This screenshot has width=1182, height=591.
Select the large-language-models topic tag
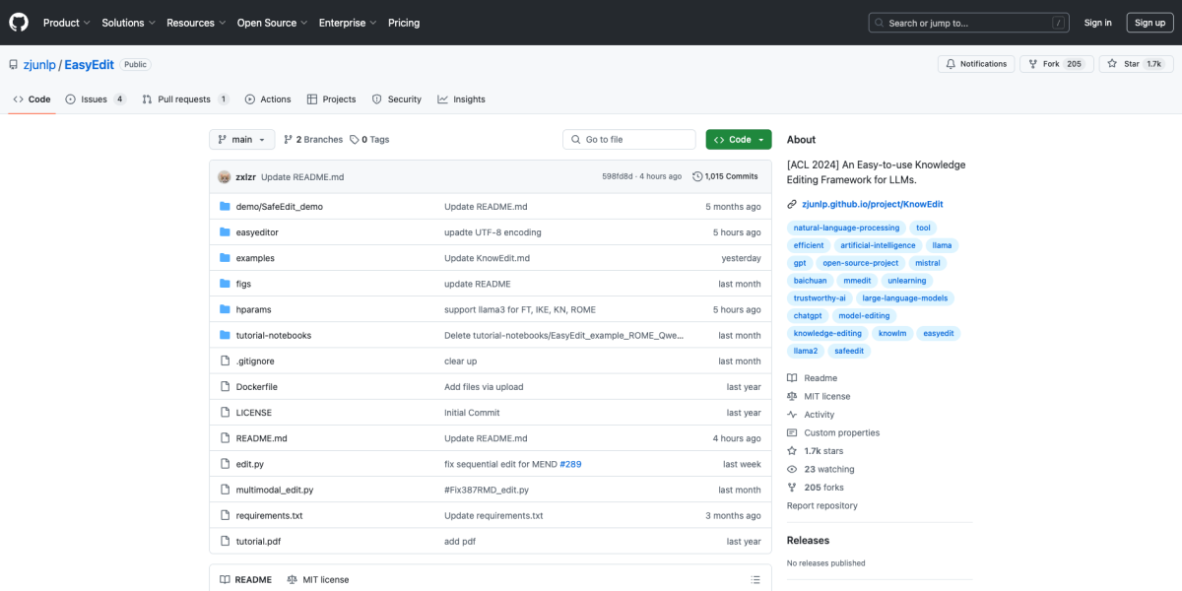(x=902, y=297)
